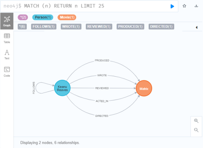Screen dimensions: 203x148
Task: Open the Code view
Action: point(7,72)
